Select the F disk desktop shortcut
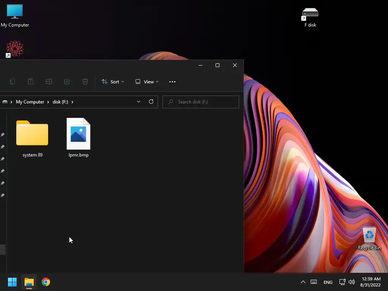This screenshot has height=291, width=388. [310, 17]
